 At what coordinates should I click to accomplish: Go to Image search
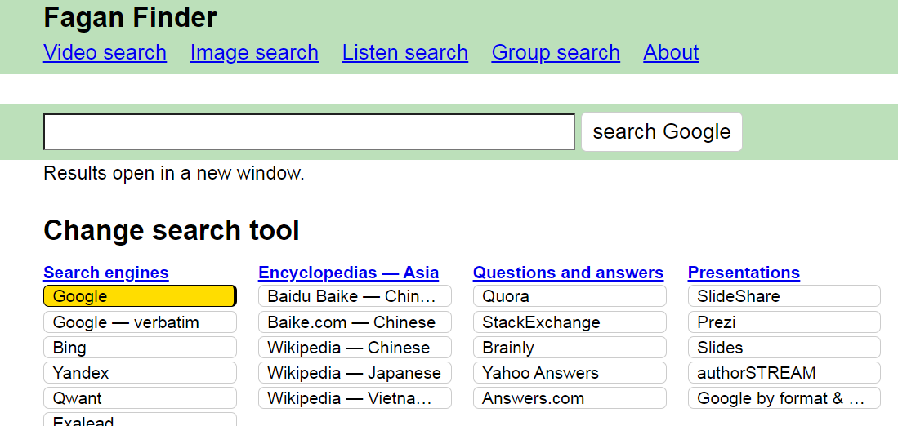[x=254, y=52]
